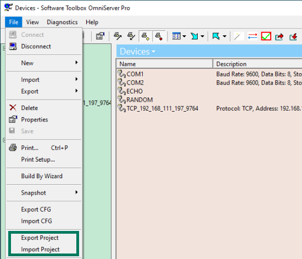Click the ECHO device icon
Screen dimensions: 302x259
pyautogui.click(x=121, y=91)
